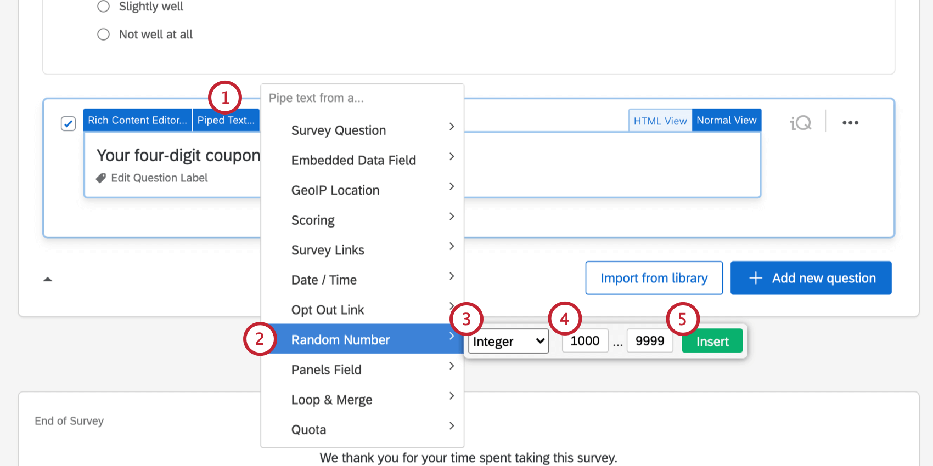Click the maximum value field showing 9999
Image resolution: width=933 pixels, height=466 pixels.
pos(650,341)
